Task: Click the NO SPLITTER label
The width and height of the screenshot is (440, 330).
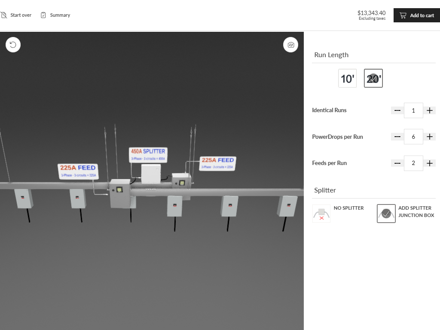Action: pyautogui.click(x=348, y=208)
